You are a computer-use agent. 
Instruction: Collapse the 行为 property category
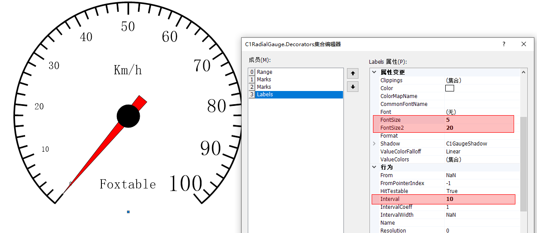tap(374, 167)
